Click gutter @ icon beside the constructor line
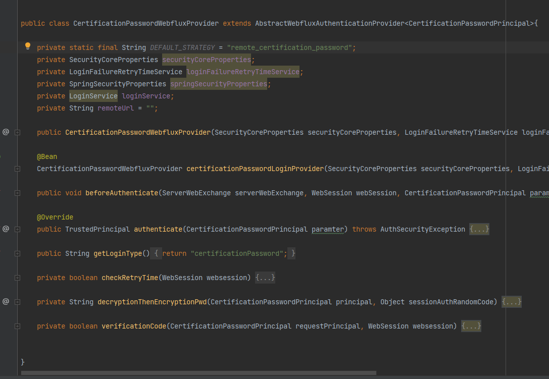 coord(6,132)
